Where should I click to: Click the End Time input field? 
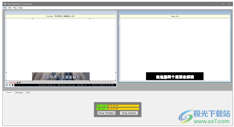(x=123, y=109)
